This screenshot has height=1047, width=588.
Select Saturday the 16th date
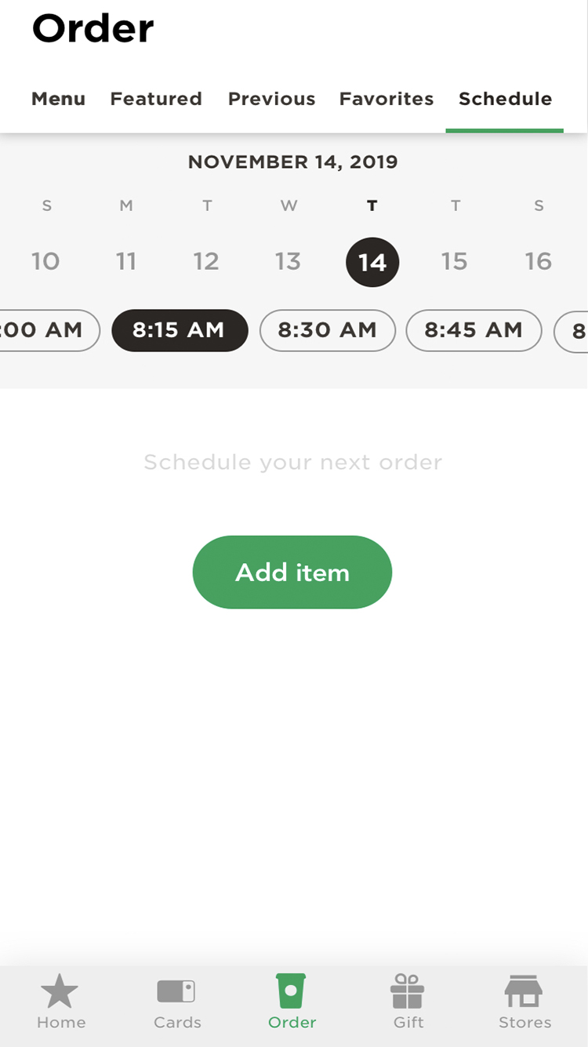[539, 261]
